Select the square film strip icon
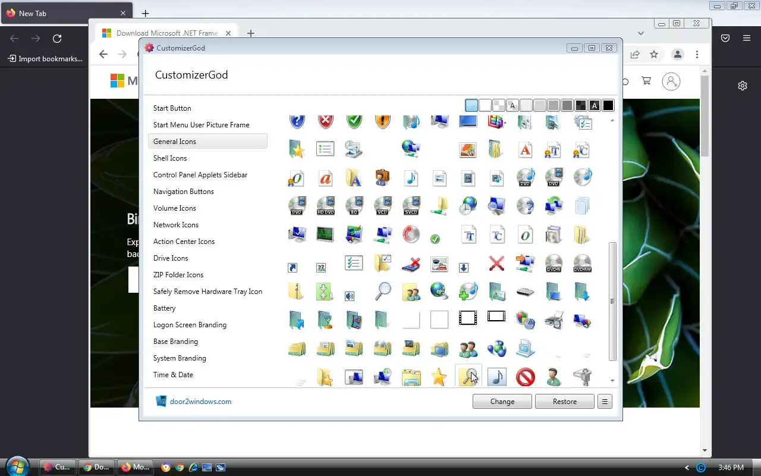761x476 pixels. 468,318
